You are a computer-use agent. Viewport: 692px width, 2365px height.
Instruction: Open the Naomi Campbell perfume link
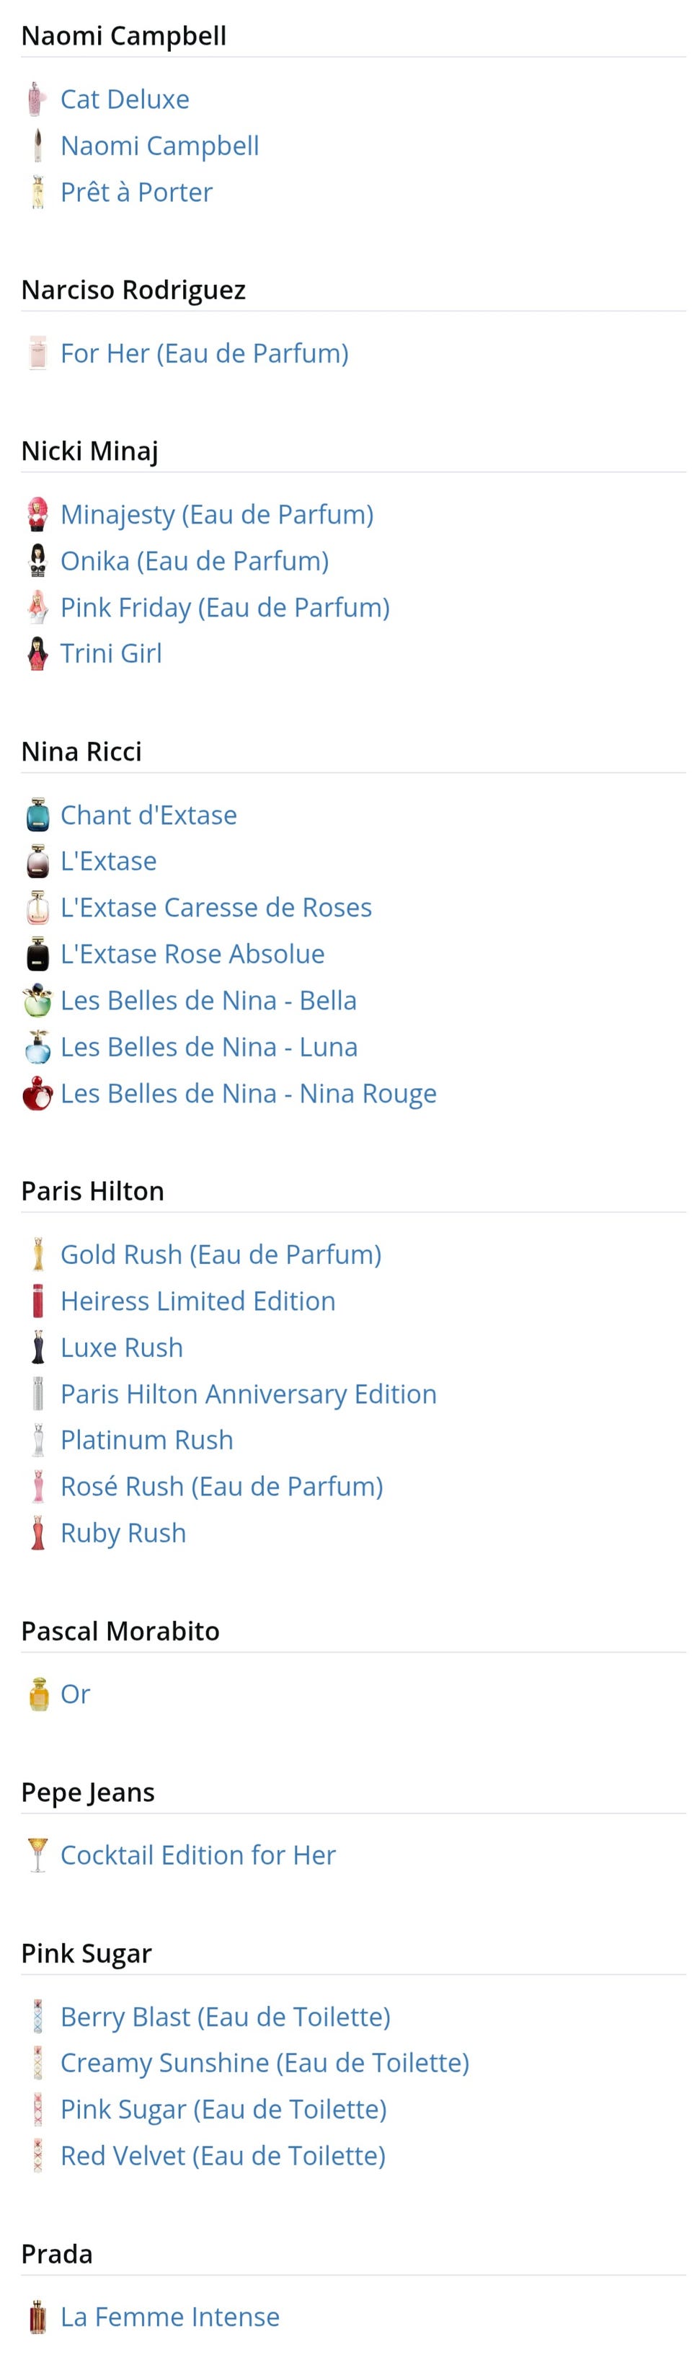point(160,146)
